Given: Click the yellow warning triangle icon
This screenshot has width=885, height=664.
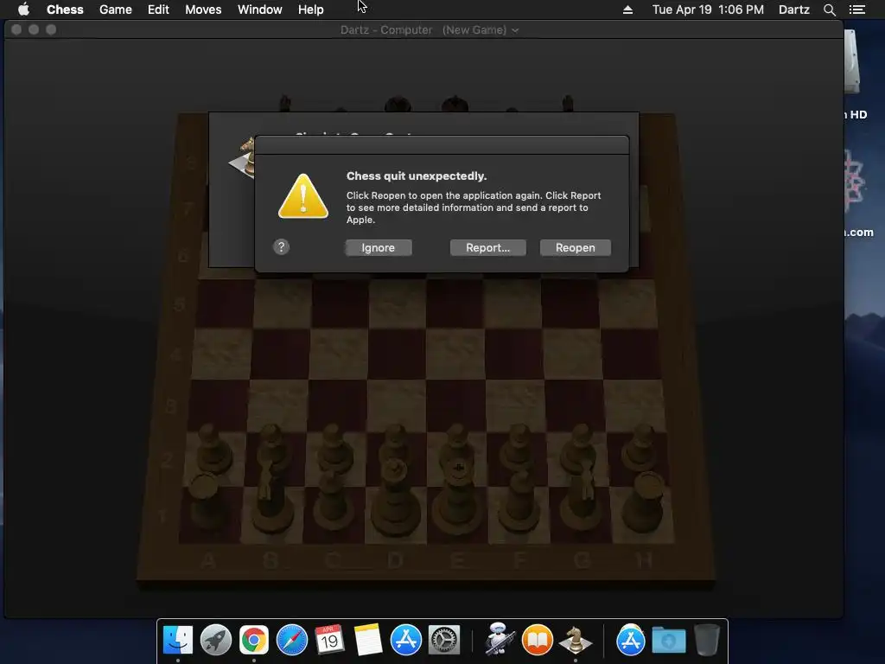Looking at the screenshot, I should [303, 196].
